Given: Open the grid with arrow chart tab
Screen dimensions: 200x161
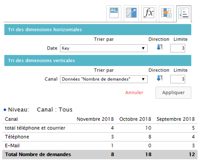Looking at the screenshot, I should click(131, 13).
